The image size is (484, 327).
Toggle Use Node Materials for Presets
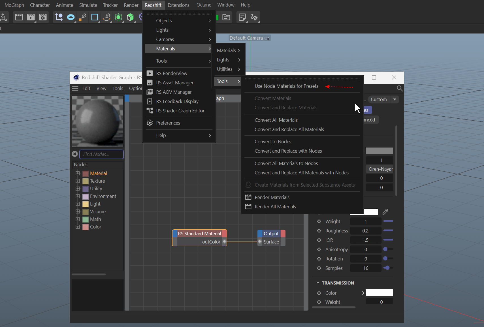click(302, 86)
